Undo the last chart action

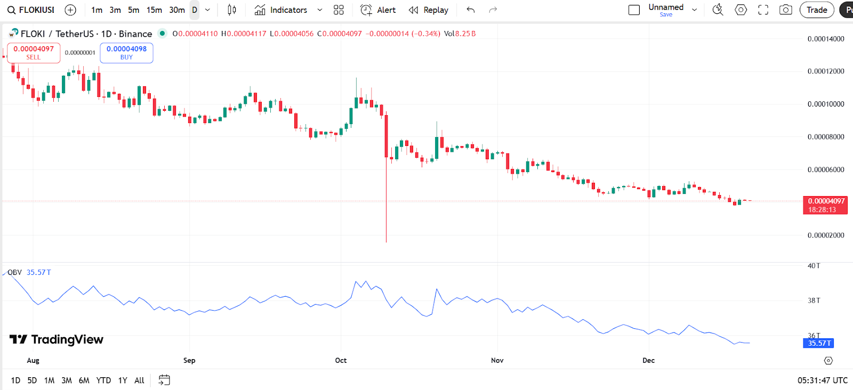click(470, 10)
